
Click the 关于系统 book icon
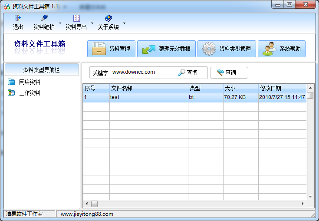pos(108,18)
